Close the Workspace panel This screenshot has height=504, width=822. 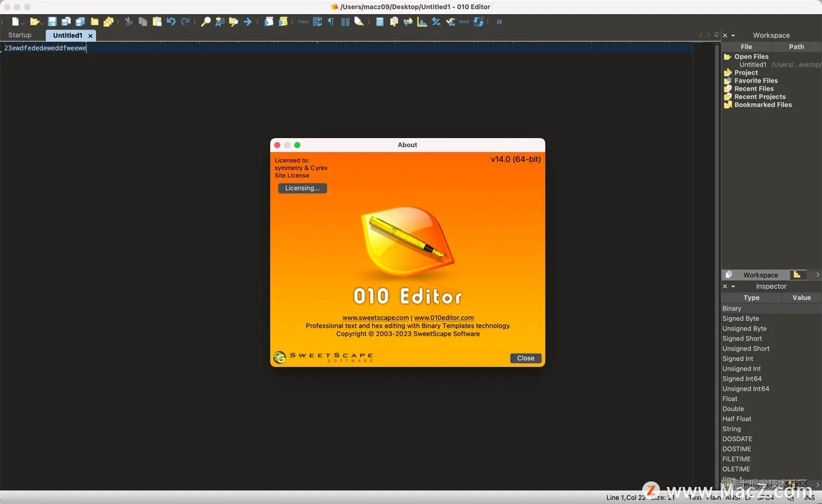point(725,35)
